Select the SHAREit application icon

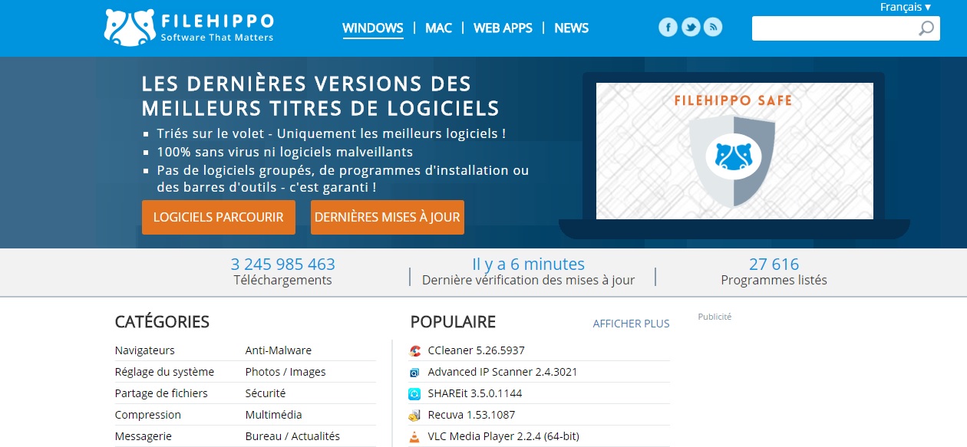414,393
